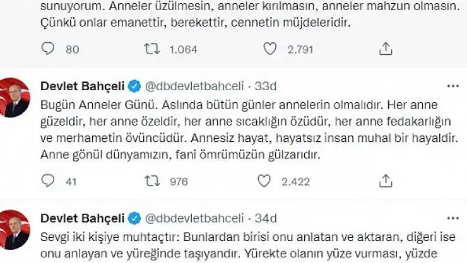The image size is (467, 263).
Task: Open the 34d timestamp link
Action: click(x=267, y=218)
